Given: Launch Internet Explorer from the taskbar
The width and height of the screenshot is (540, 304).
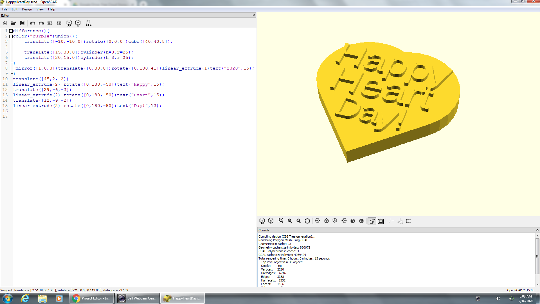Looking at the screenshot, I should pyautogui.click(x=25, y=298).
